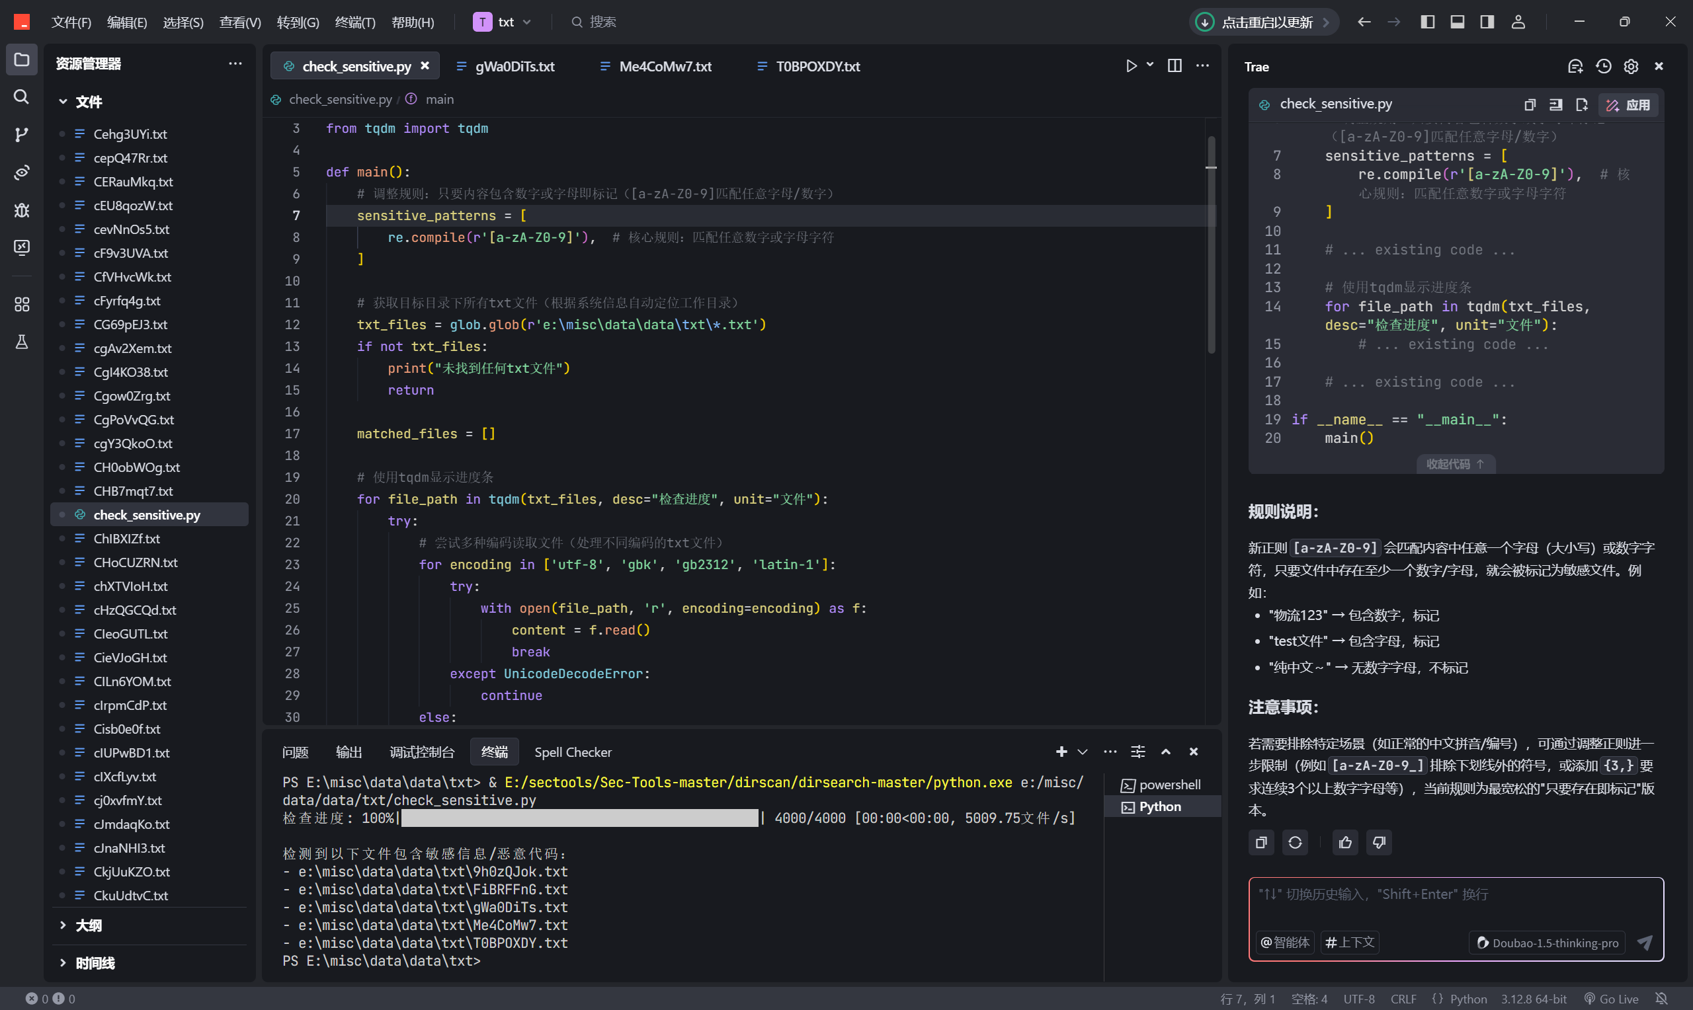Open the Source Control view
Image resolution: width=1693 pixels, height=1010 pixels.
click(x=21, y=134)
